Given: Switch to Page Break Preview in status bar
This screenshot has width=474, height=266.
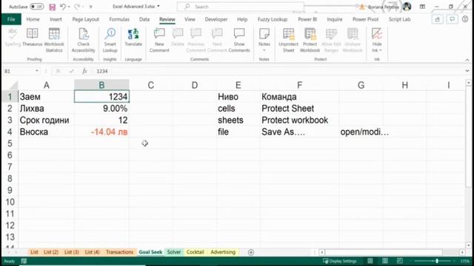Looking at the screenshot, I should [x=400, y=261].
